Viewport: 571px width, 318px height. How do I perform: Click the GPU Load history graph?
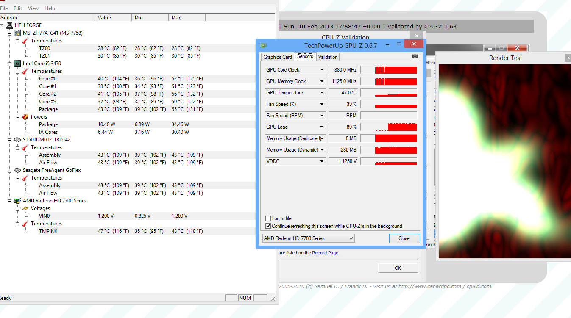point(389,127)
